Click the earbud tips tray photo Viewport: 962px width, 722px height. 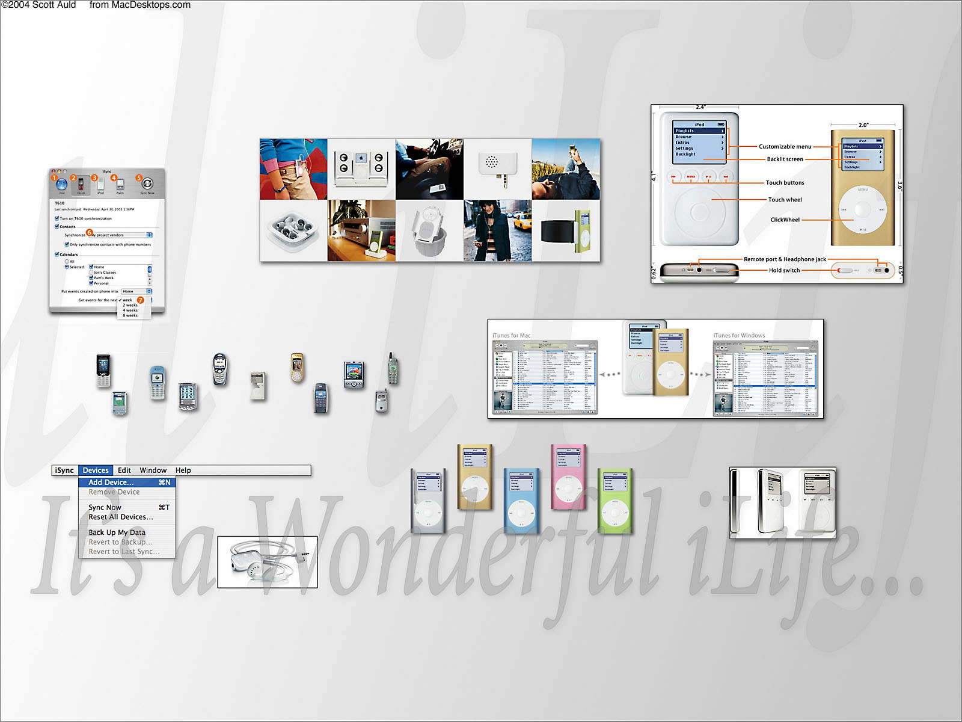coord(293,230)
